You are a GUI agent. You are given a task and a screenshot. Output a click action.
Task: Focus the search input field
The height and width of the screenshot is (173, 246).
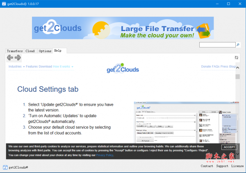pos(217,45)
